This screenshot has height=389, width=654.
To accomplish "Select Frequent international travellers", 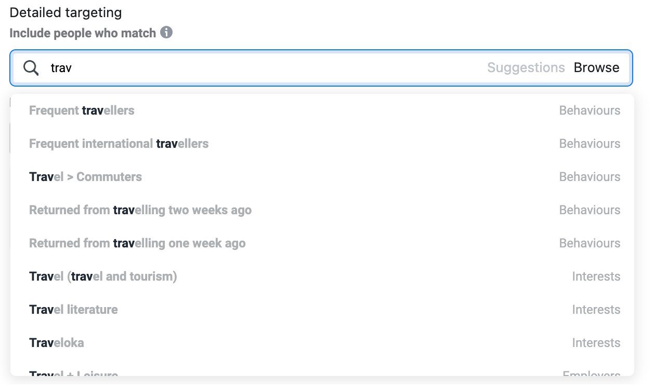I will click(x=119, y=143).
